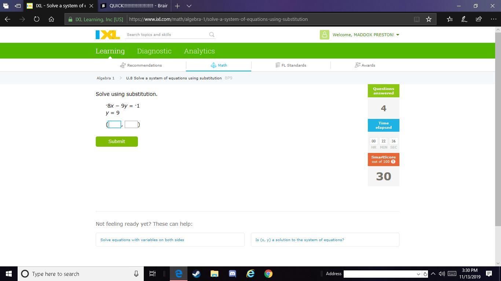
Task: Open Task View on taskbar
Action: point(152,274)
